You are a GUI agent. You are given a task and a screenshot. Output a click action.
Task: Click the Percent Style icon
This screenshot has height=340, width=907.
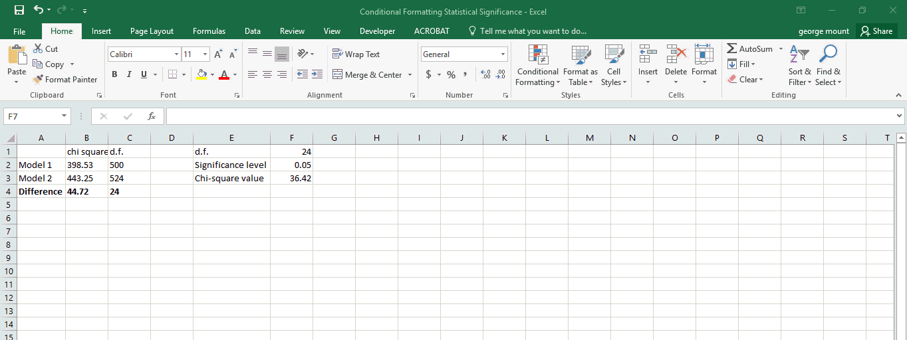[451, 75]
